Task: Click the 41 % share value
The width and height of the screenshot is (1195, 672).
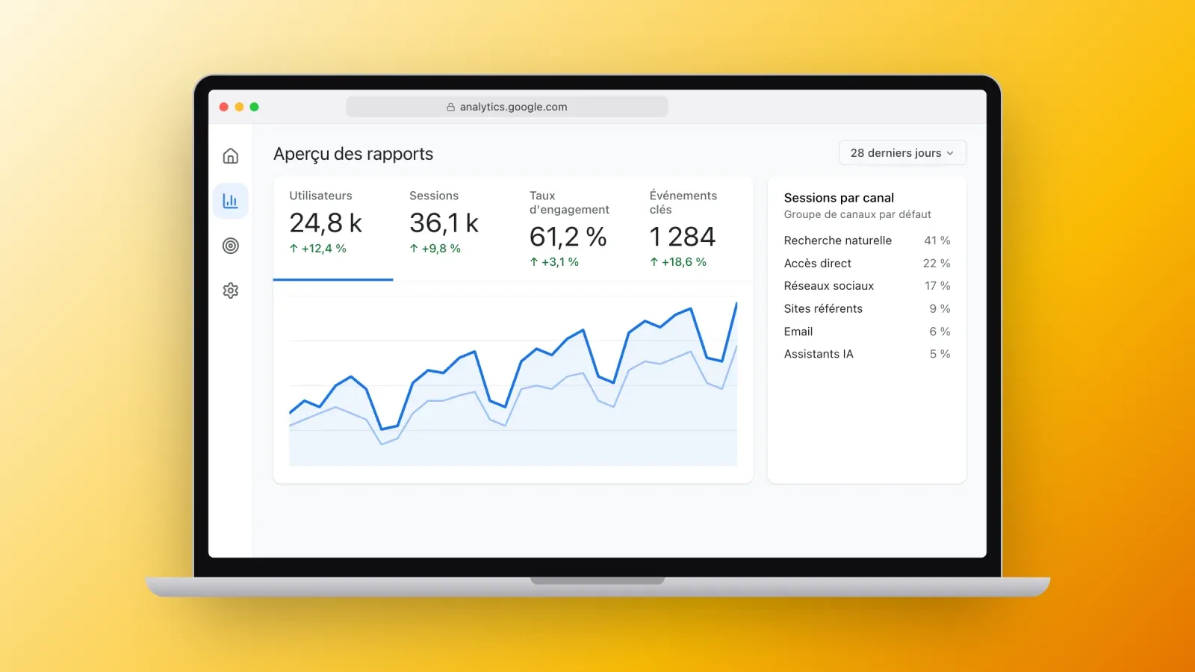Action: [937, 240]
